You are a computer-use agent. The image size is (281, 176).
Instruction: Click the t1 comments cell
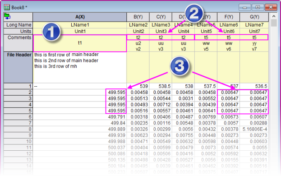(80, 43)
